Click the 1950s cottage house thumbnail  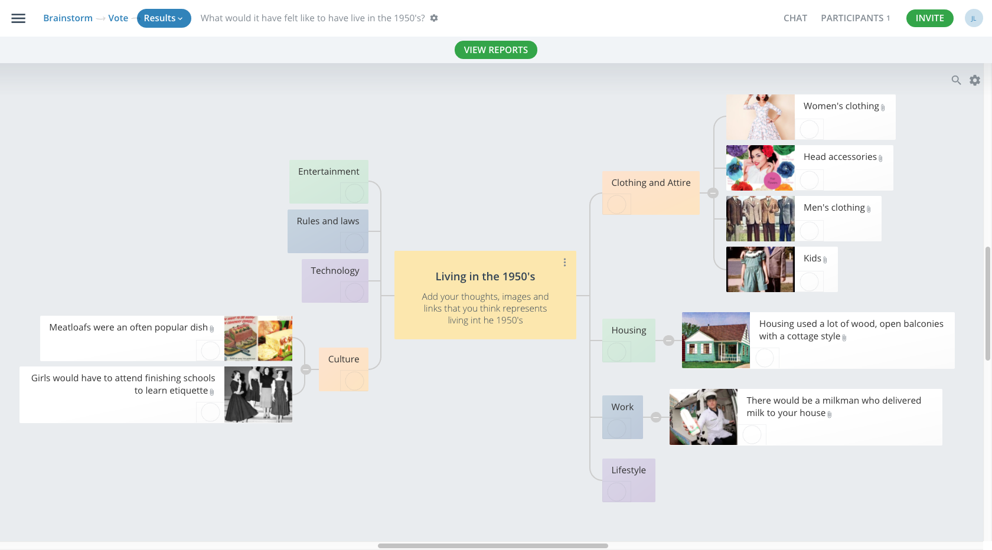pos(715,341)
